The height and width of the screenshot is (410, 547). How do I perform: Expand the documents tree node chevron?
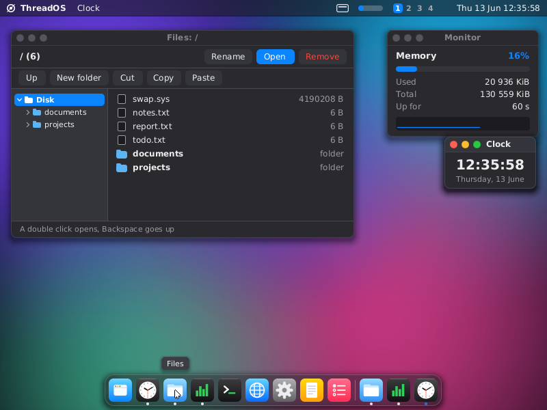tap(28, 112)
